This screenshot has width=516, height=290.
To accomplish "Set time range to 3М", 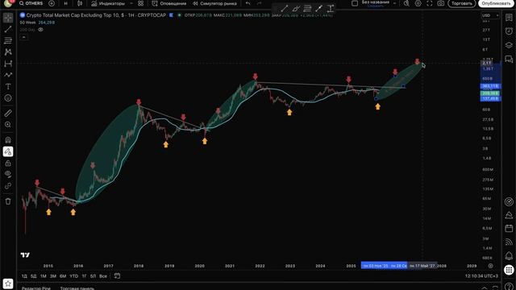I will (53, 276).
